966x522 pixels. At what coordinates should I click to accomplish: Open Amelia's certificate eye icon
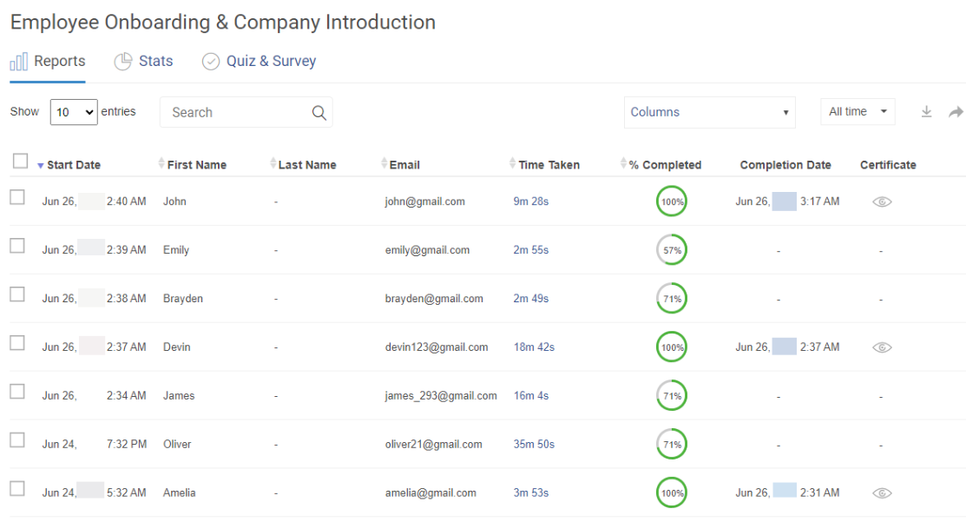(882, 492)
